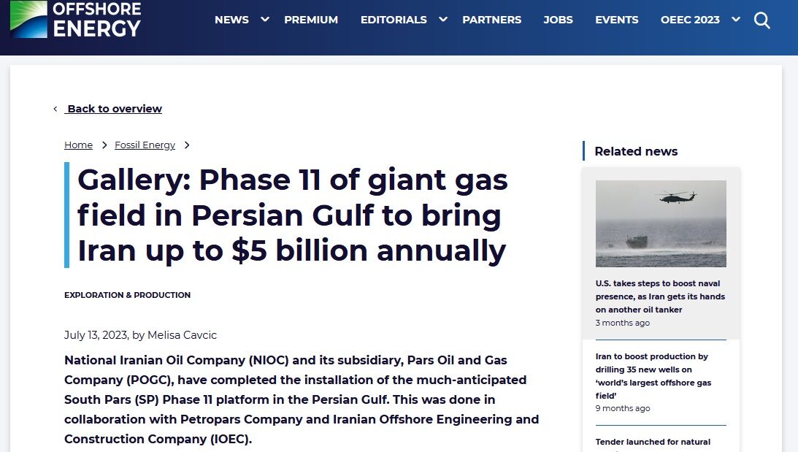798x452 pixels.
Task: Expand the OEEC 2023 dropdown chevron
Action: coord(736,20)
